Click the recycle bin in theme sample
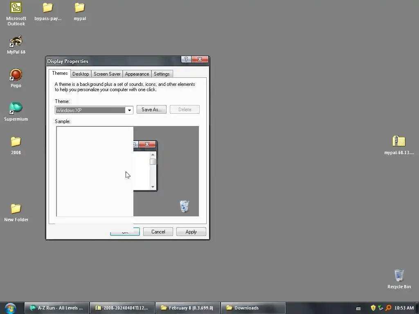The height and width of the screenshot is (314, 419). pyautogui.click(x=184, y=206)
